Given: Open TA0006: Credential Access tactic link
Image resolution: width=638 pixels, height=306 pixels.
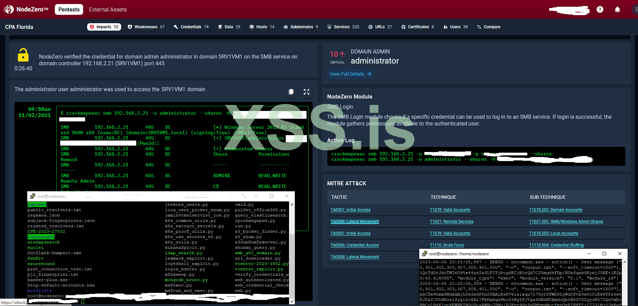Looking at the screenshot, I should tap(355, 245).
